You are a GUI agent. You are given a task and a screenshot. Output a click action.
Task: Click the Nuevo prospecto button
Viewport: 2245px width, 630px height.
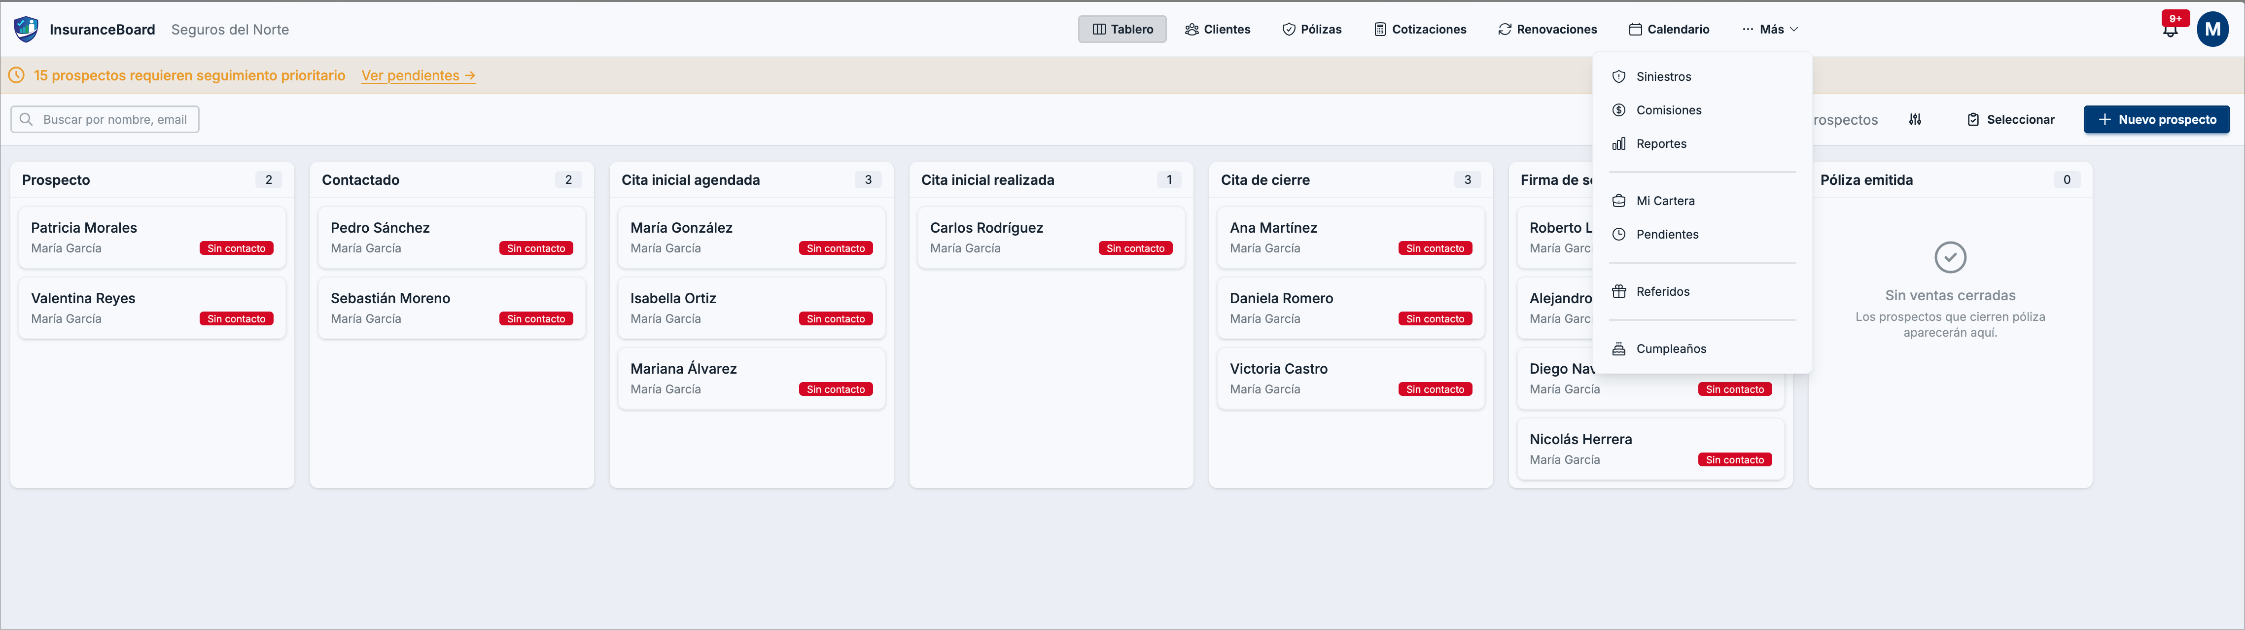click(2157, 119)
